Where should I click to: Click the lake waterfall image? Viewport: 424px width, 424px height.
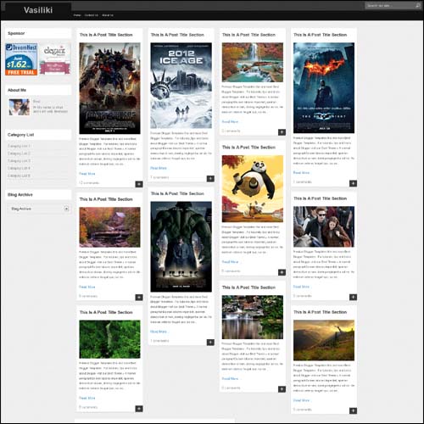click(253, 317)
